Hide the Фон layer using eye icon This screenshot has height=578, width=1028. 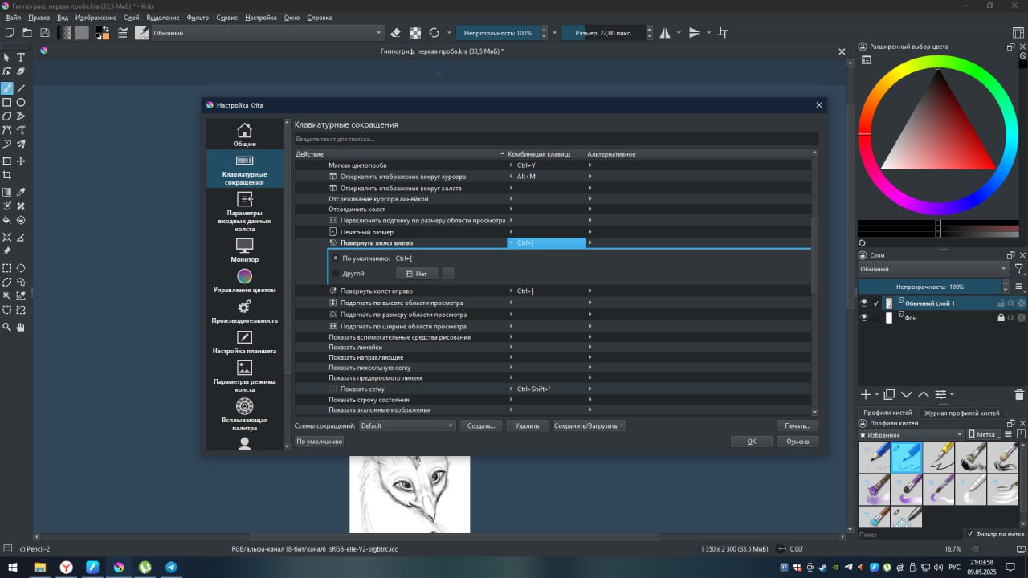tap(864, 318)
